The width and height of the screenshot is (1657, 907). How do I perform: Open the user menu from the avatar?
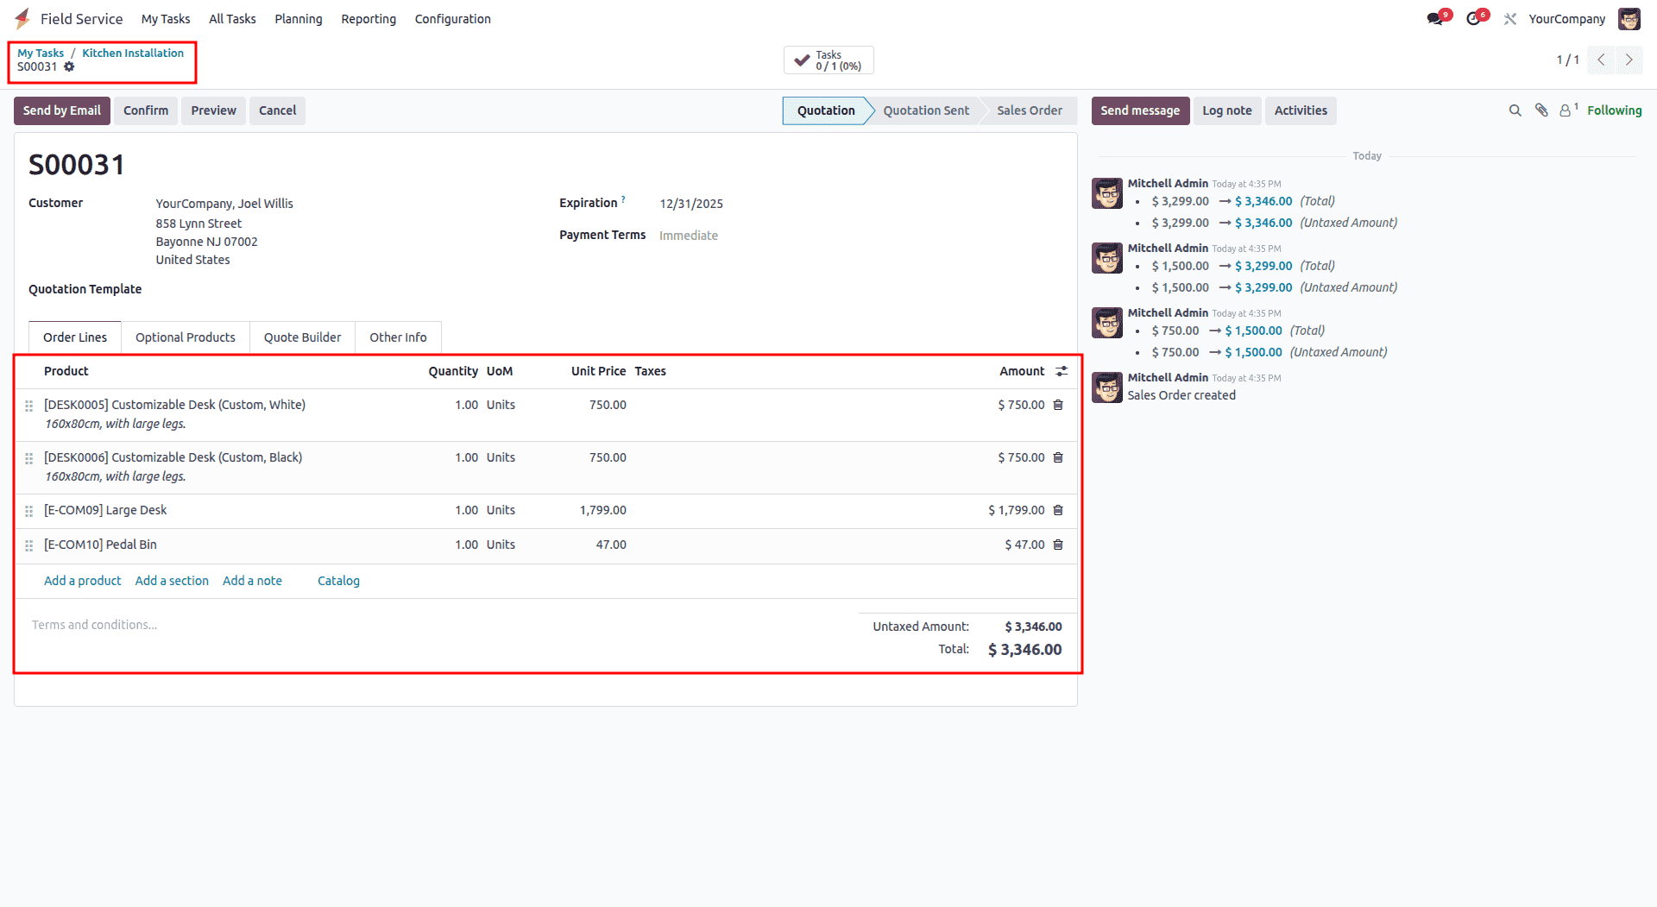(x=1629, y=18)
